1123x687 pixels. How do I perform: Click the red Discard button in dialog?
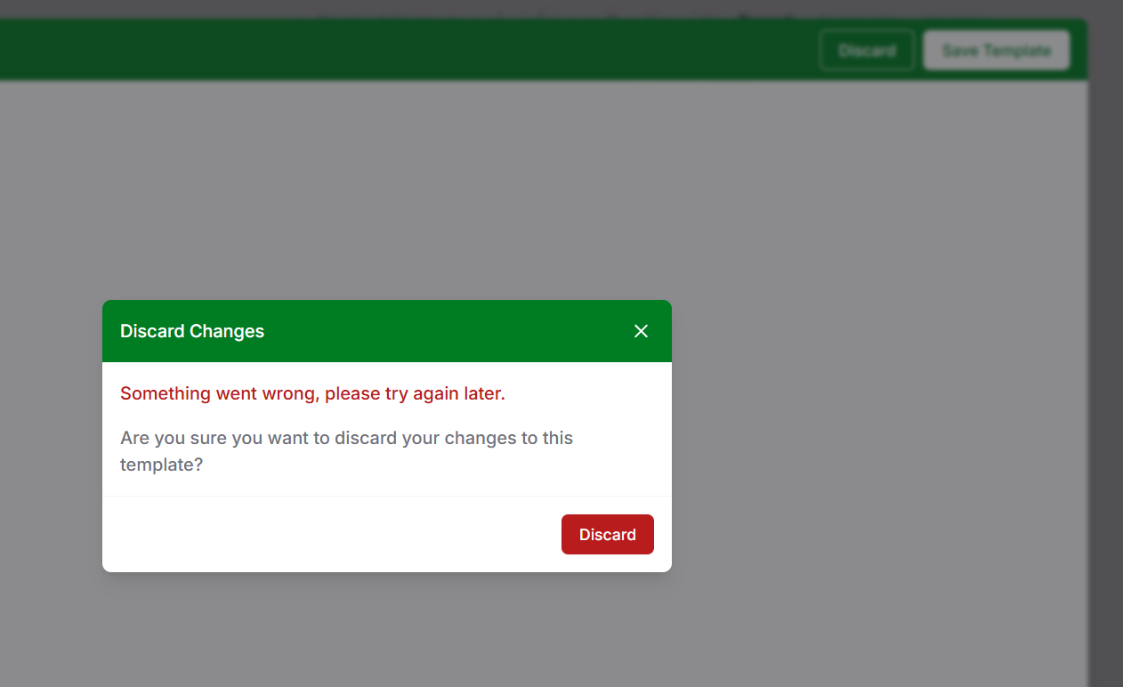point(607,534)
